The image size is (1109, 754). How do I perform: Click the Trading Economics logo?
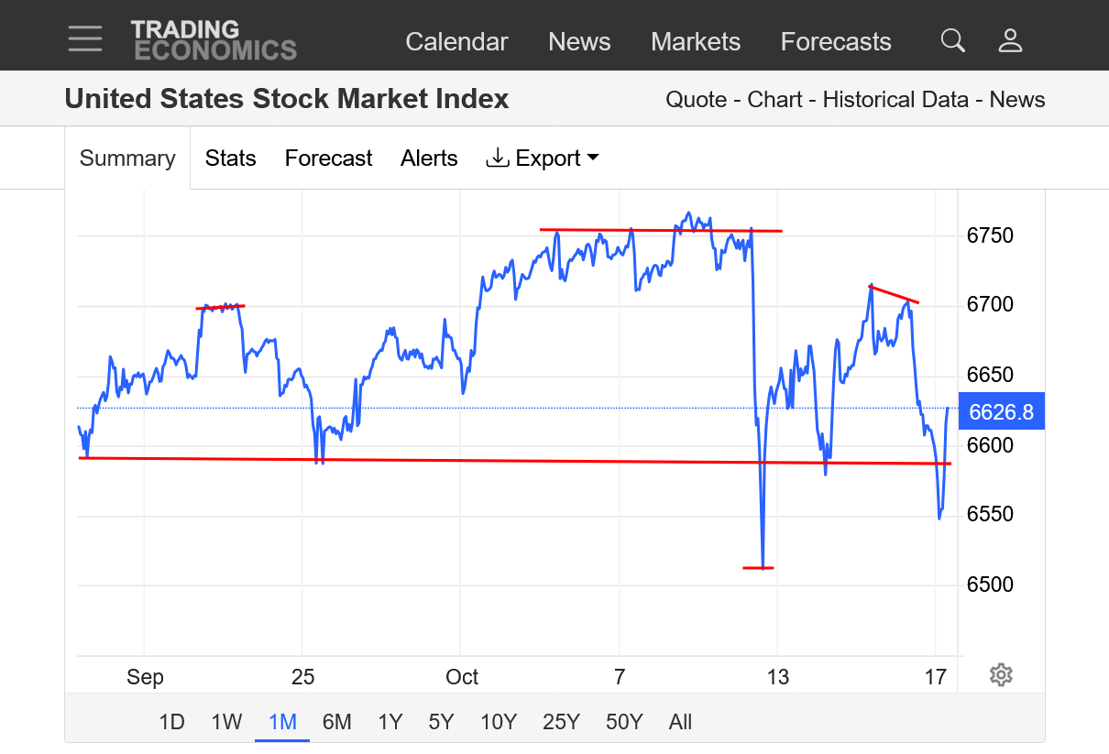tap(214, 40)
